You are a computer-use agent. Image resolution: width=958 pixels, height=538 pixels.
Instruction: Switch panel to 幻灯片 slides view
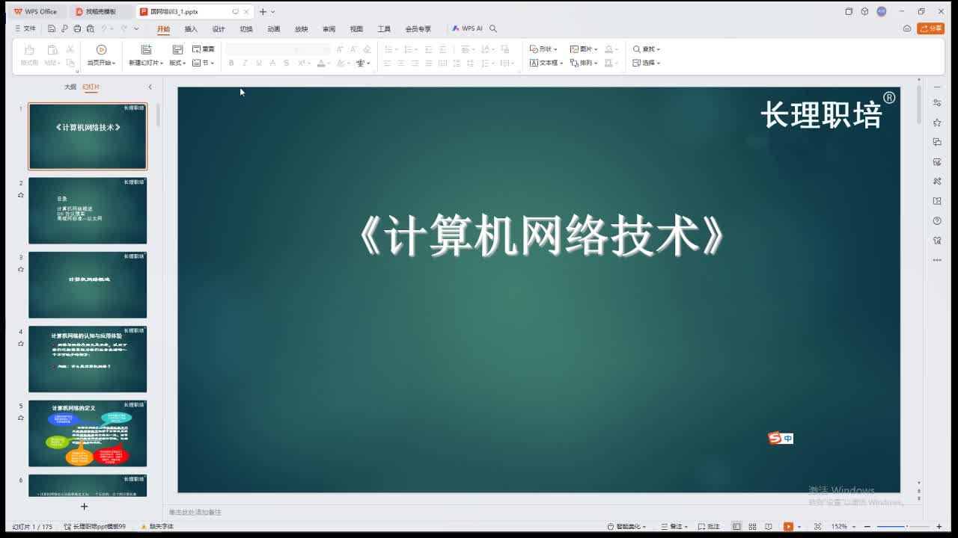91,87
